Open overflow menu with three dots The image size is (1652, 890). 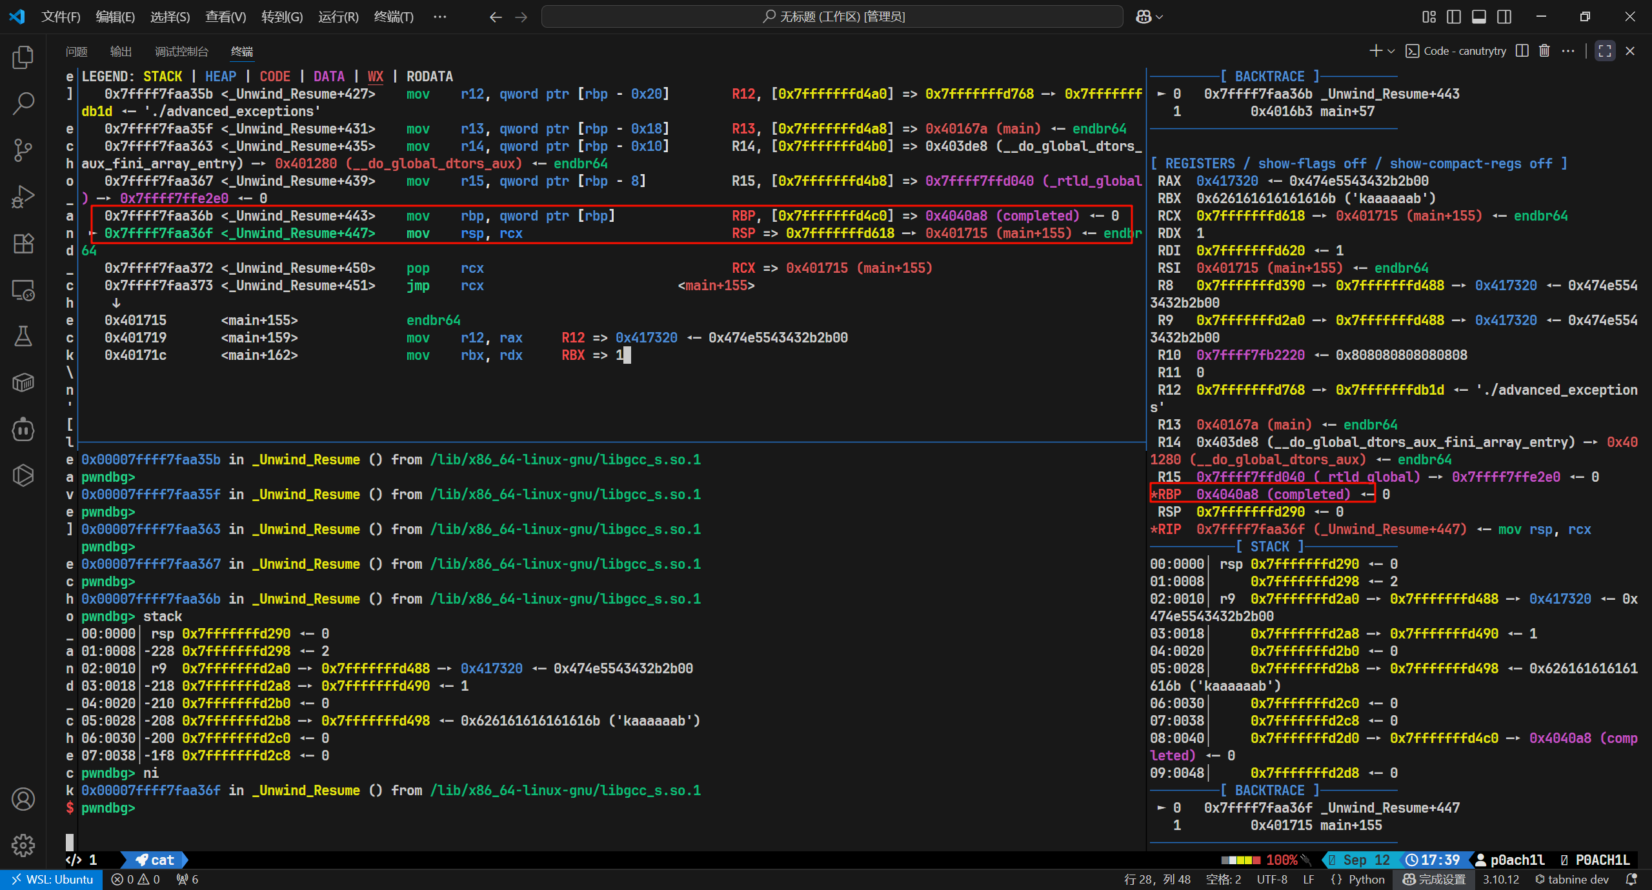coord(440,17)
